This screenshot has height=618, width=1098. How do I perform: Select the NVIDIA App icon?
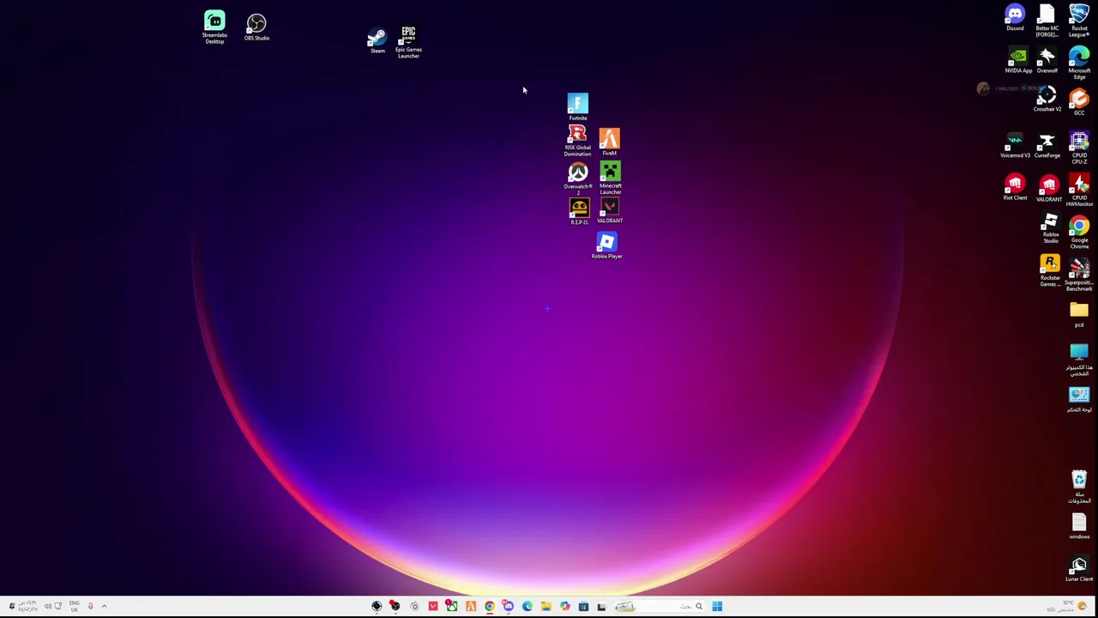[1018, 61]
